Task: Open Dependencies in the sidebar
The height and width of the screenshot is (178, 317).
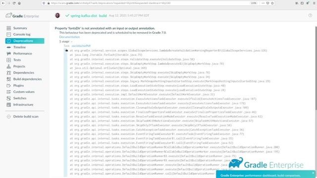Action: (24, 73)
